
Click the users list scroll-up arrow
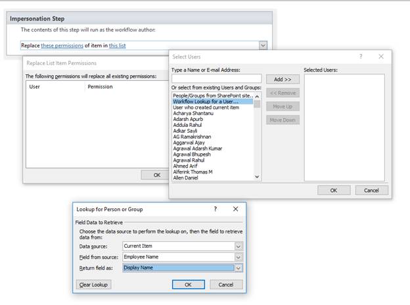pyautogui.click(x=257, y=97)
